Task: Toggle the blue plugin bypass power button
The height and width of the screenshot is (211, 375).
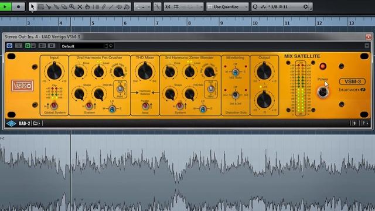Action: coord(9,46)
